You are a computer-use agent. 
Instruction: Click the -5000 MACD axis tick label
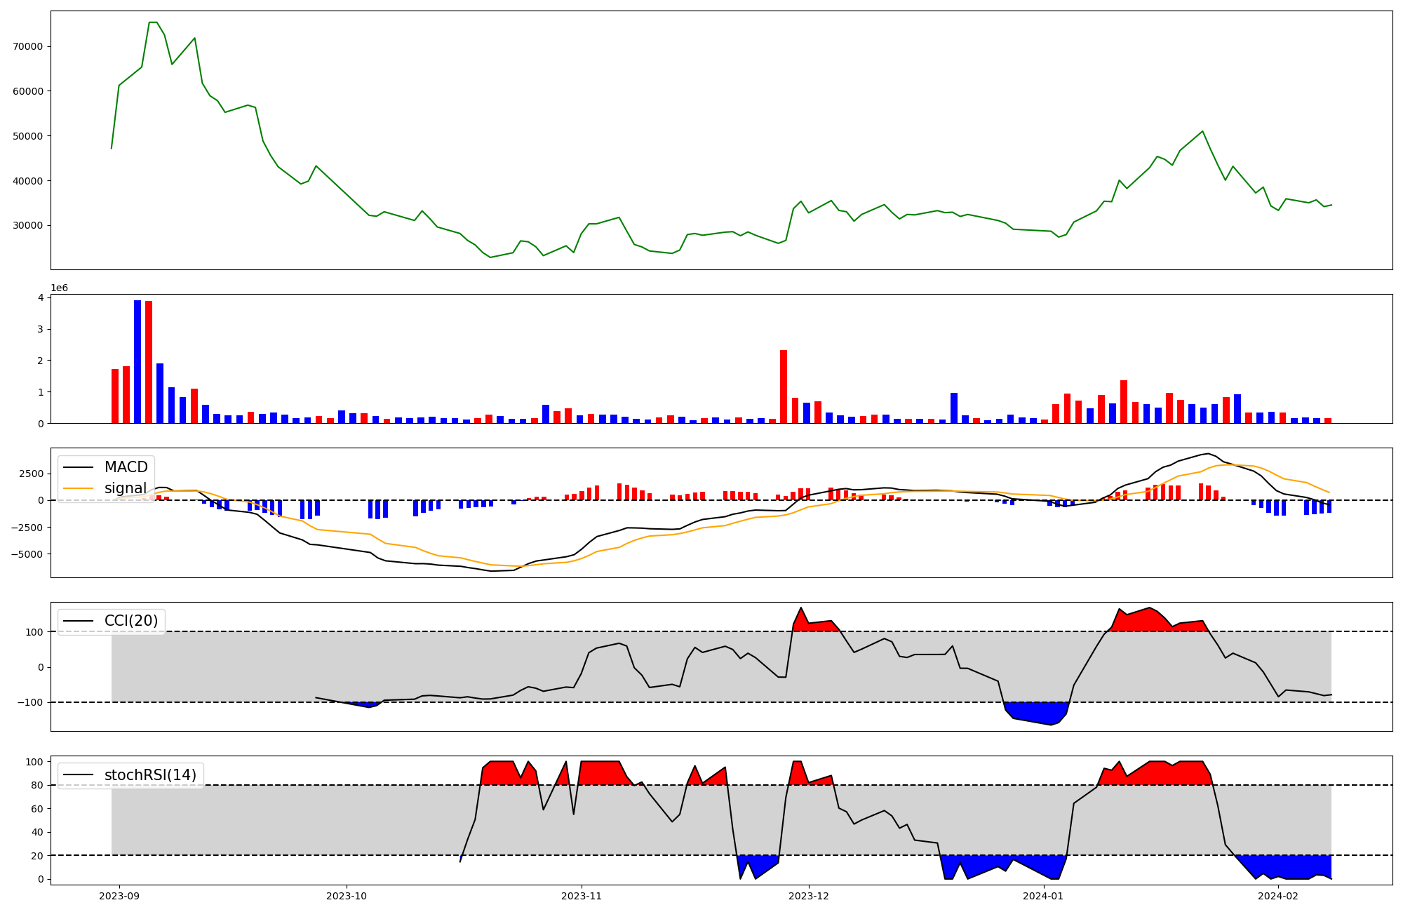(26, 554)
